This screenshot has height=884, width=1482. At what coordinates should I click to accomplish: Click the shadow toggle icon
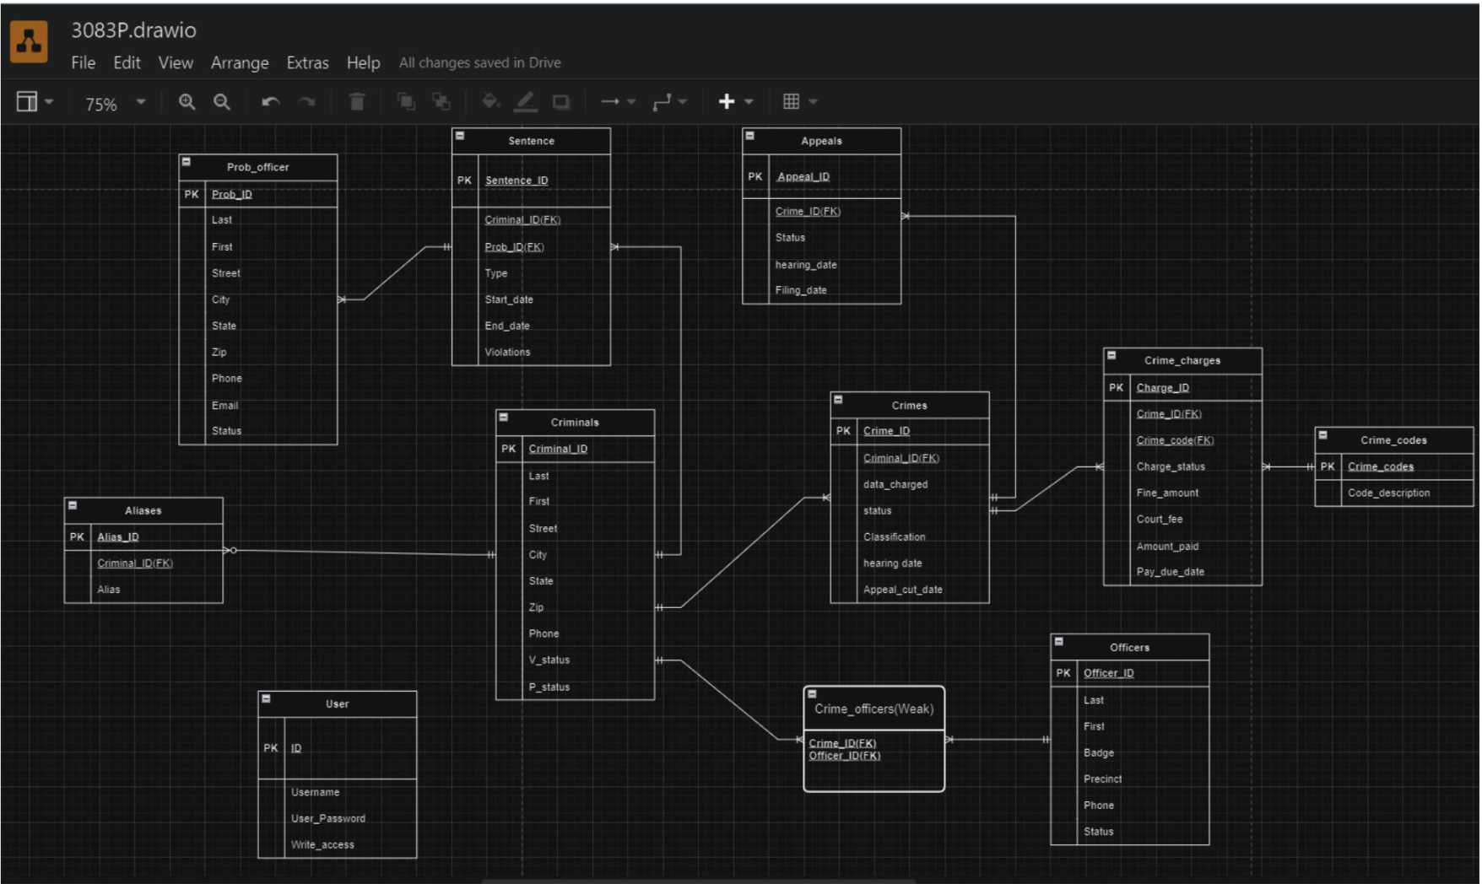click(x=561, y=102)
